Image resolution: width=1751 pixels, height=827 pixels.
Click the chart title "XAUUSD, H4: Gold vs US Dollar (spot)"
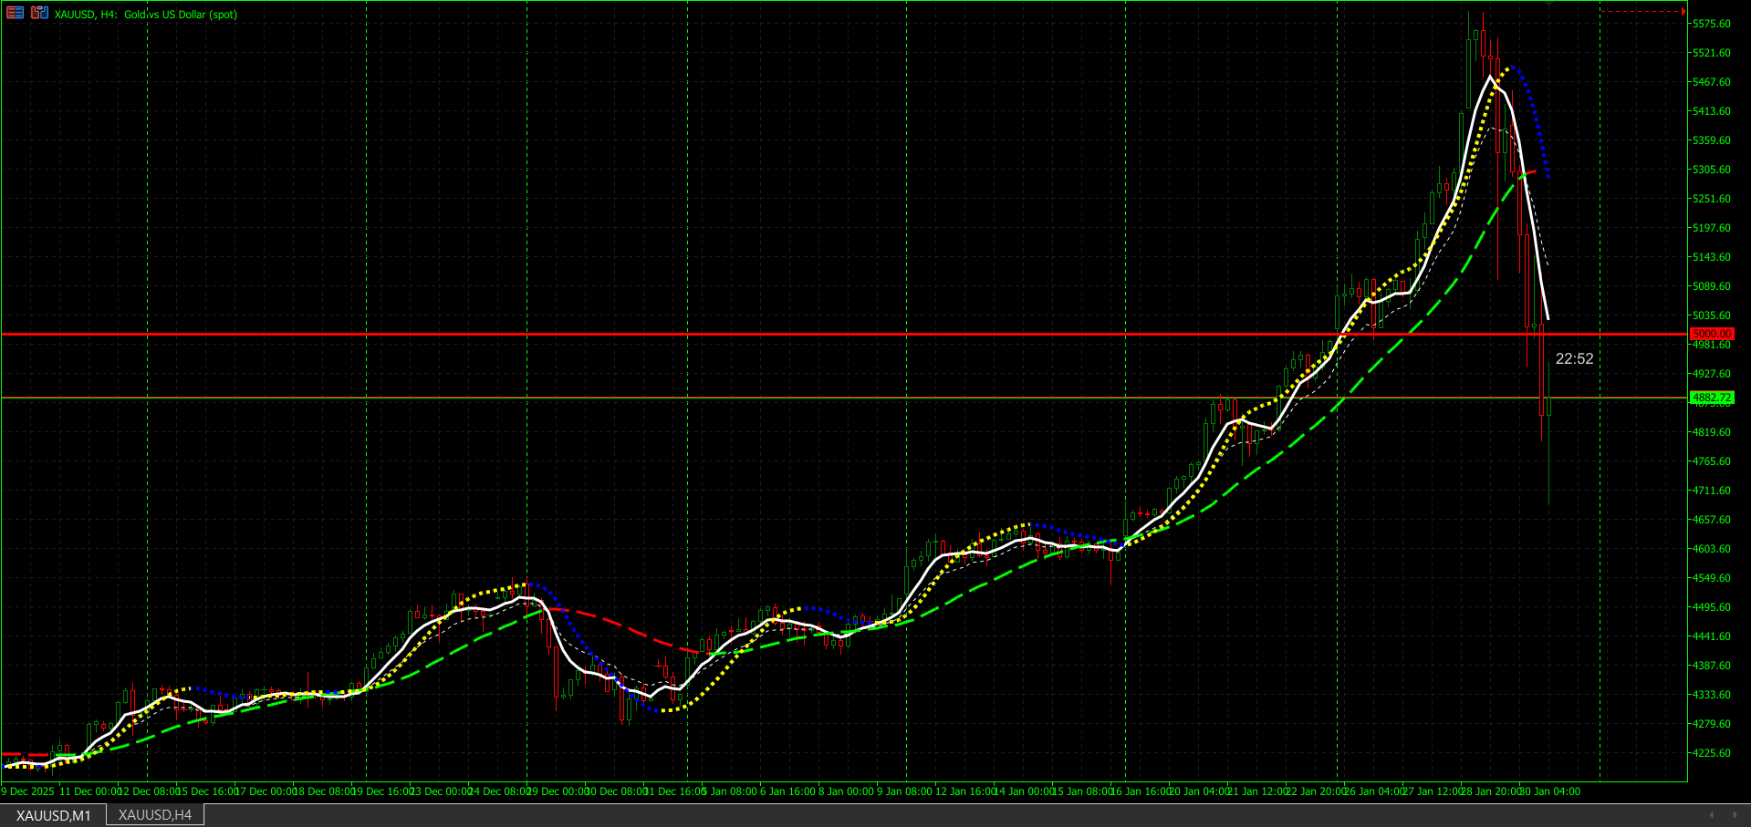(146, 15)
